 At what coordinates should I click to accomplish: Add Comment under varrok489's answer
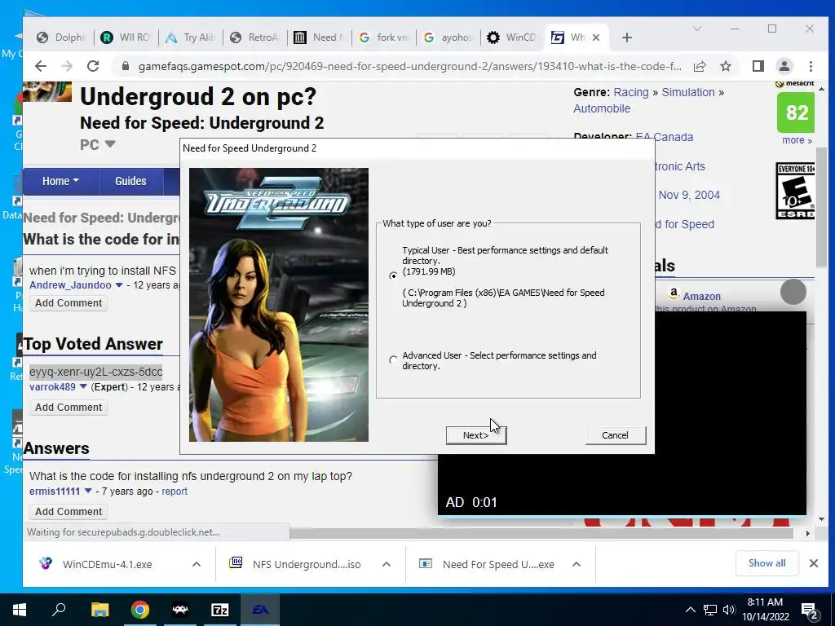[x=68, y=408]
